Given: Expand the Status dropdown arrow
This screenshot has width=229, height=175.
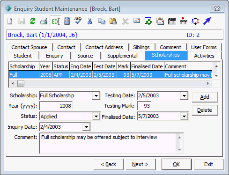Looking at the screenshot, I should tap(96, 117).
